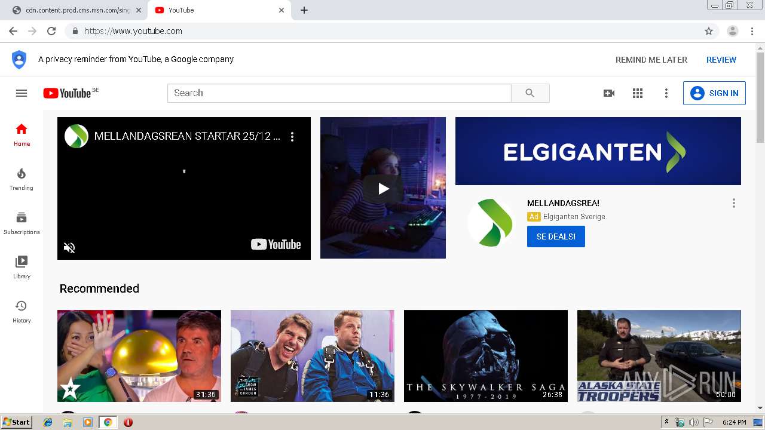Viewport: 765px width, 430px height.
Task: Click the address bar URL
Action: tap(133, 31)
